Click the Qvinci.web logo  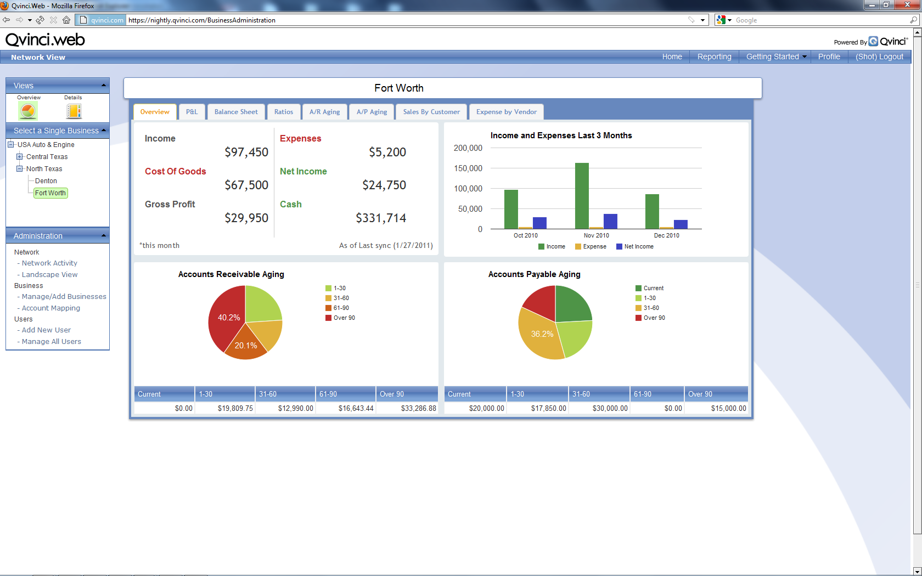click(45, 39)
